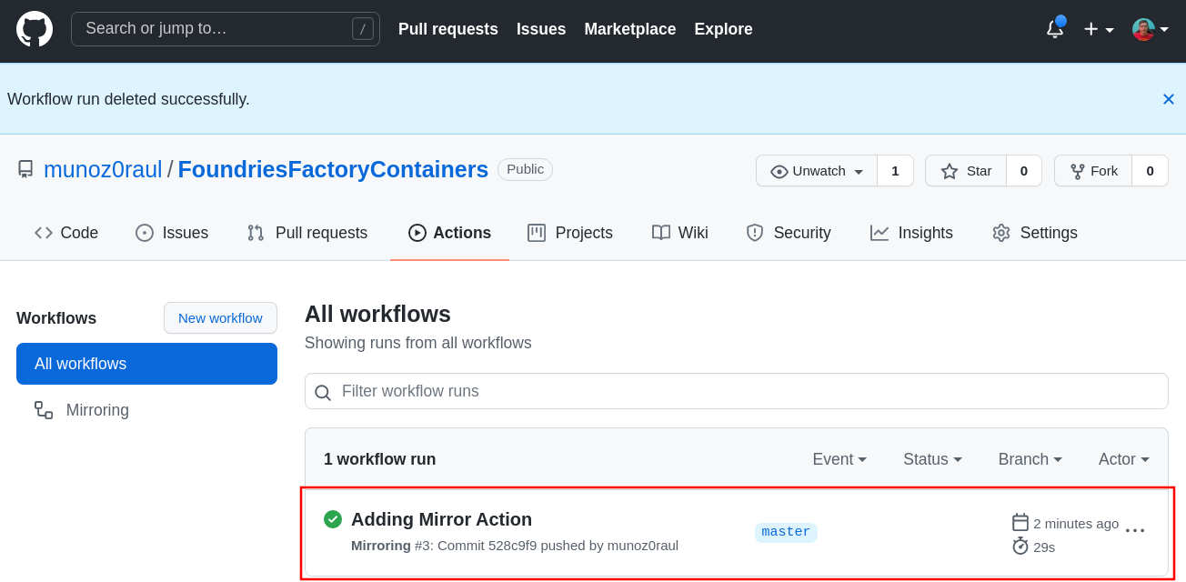Star the FoundriesFactoryContainers repository
The width and height of the screenshot is (1186, 582).
(966, 171)
